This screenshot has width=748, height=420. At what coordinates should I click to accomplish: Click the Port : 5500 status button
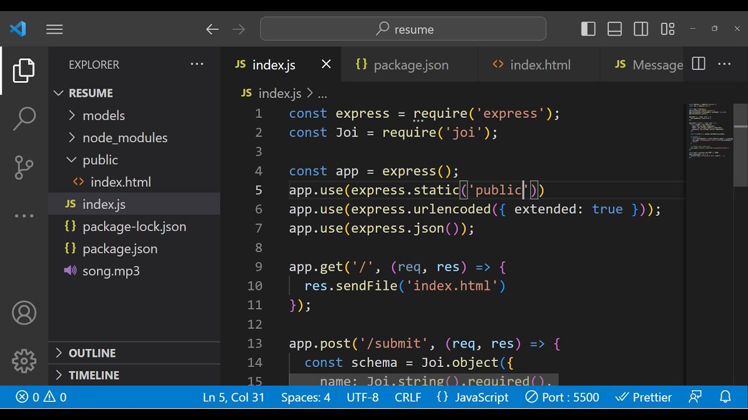click(562, 397)
